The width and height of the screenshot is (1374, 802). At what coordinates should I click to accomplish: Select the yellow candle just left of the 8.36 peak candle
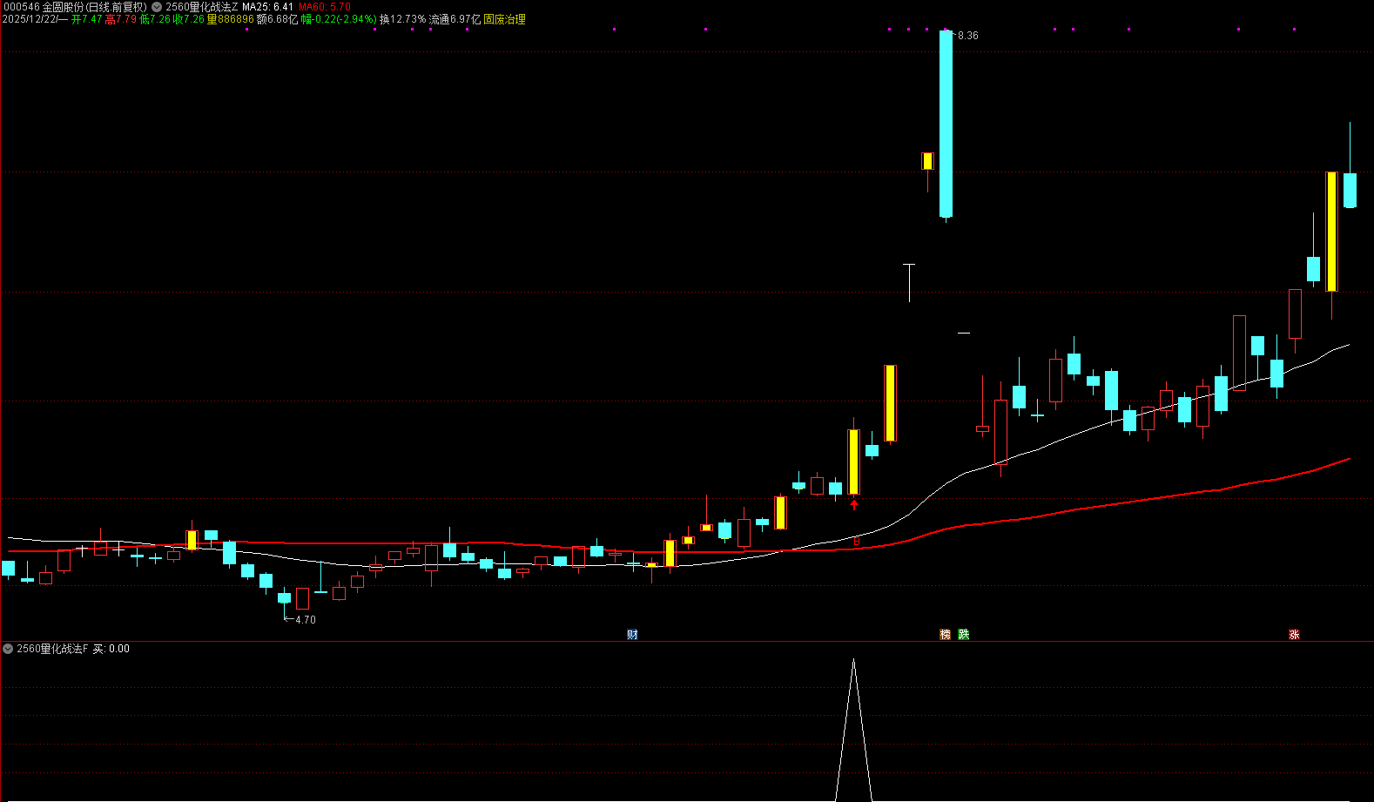927,161
